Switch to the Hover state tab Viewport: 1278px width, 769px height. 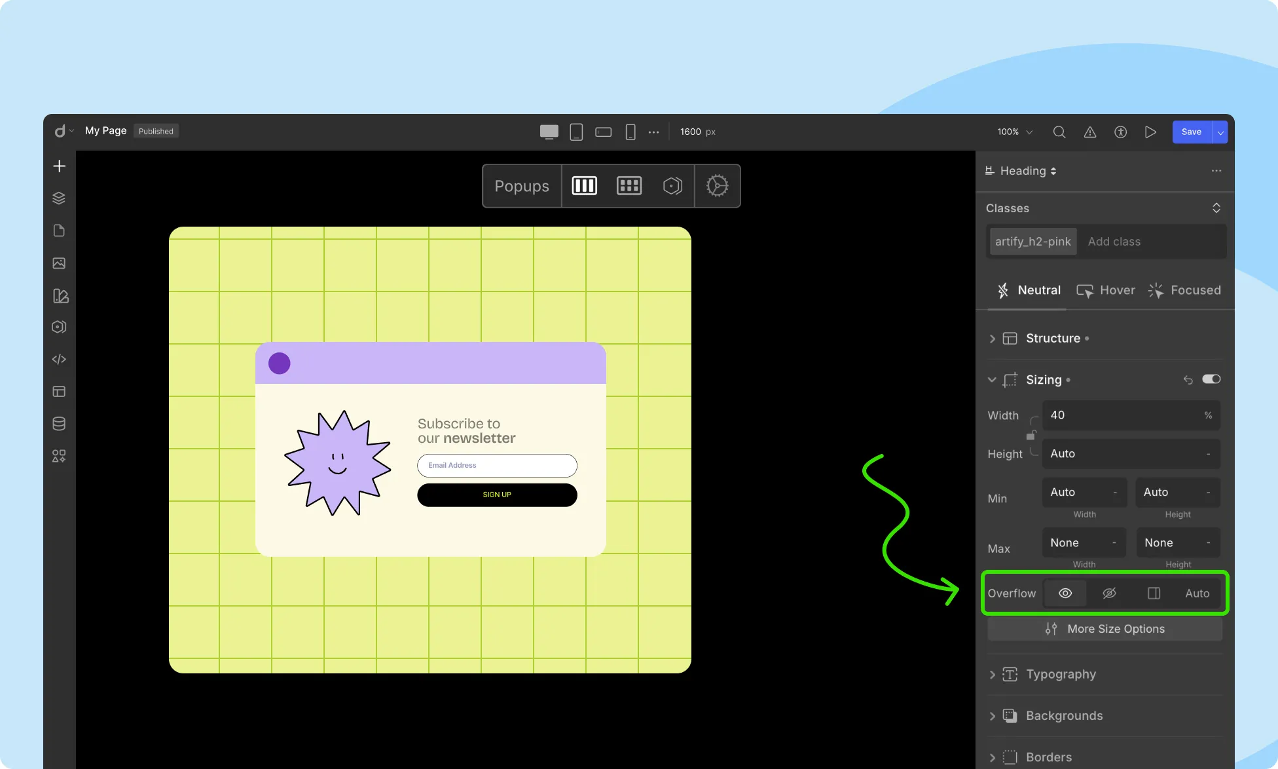click(1106, 290)
